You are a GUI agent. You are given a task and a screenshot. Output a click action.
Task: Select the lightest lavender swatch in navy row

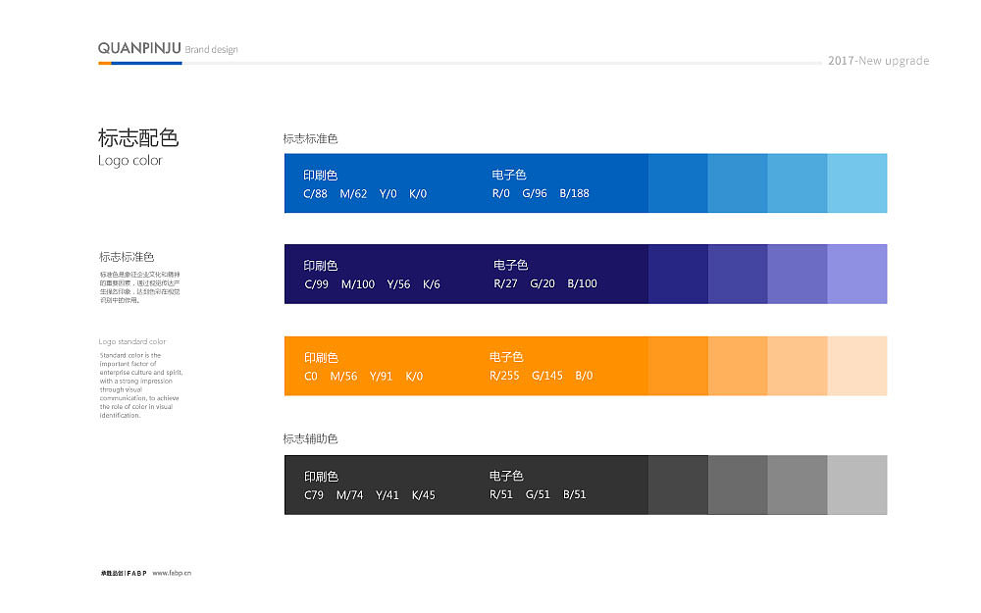click(x=856, y=274)
